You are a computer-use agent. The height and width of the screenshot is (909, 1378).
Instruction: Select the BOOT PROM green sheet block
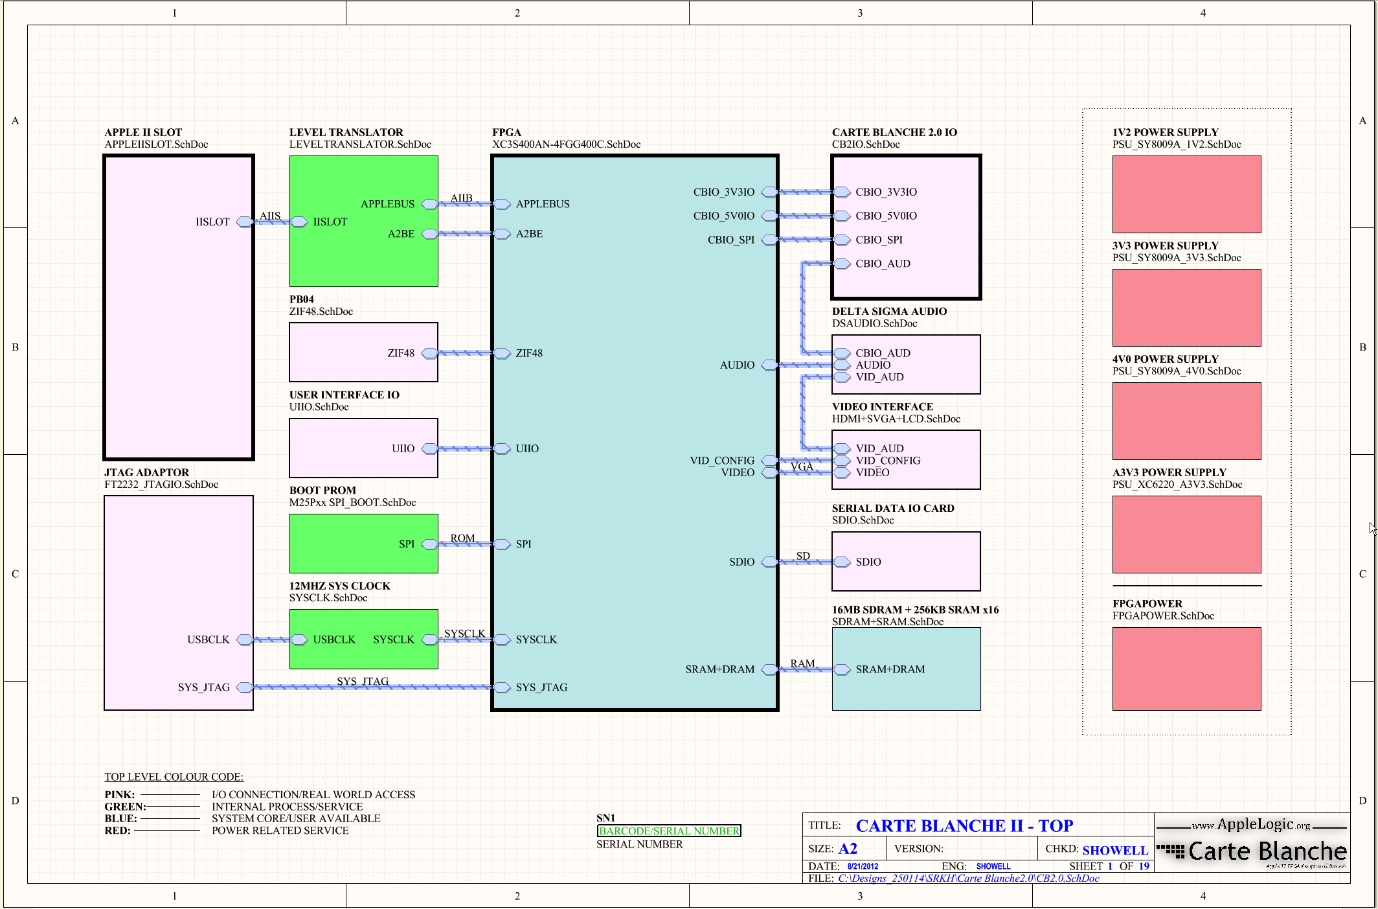363,544
